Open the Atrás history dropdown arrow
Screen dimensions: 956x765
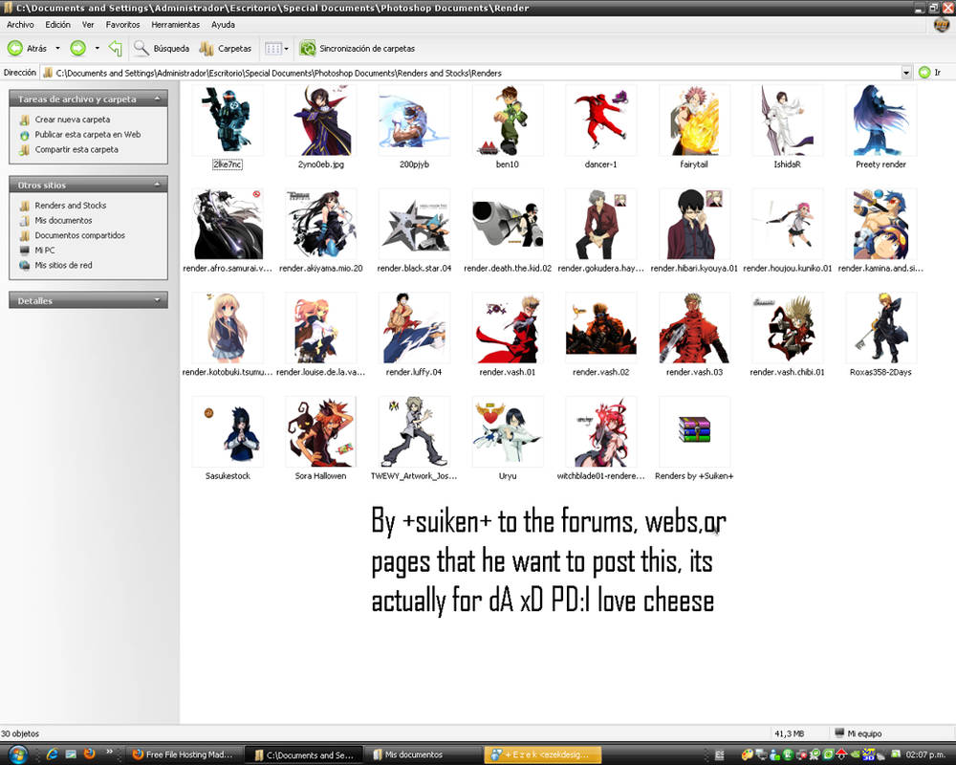click(57, 48)
